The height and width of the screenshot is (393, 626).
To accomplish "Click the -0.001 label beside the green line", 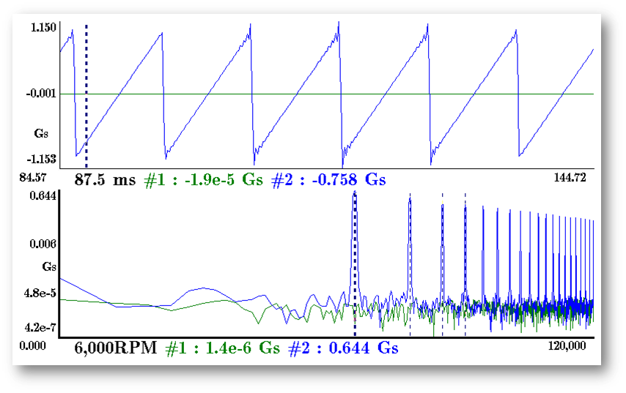I will coord(43,94).
